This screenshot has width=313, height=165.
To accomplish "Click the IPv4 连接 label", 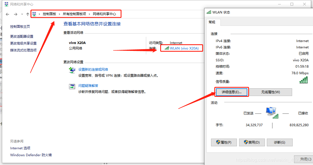I will coord(223,41).
